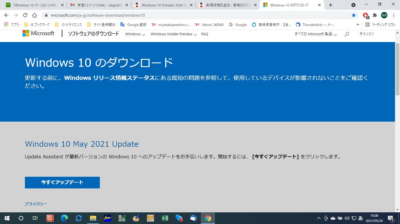Click the blue bookmark star in address bar
Viewport: 400px width, 224px height.
[x=354, y=15]
